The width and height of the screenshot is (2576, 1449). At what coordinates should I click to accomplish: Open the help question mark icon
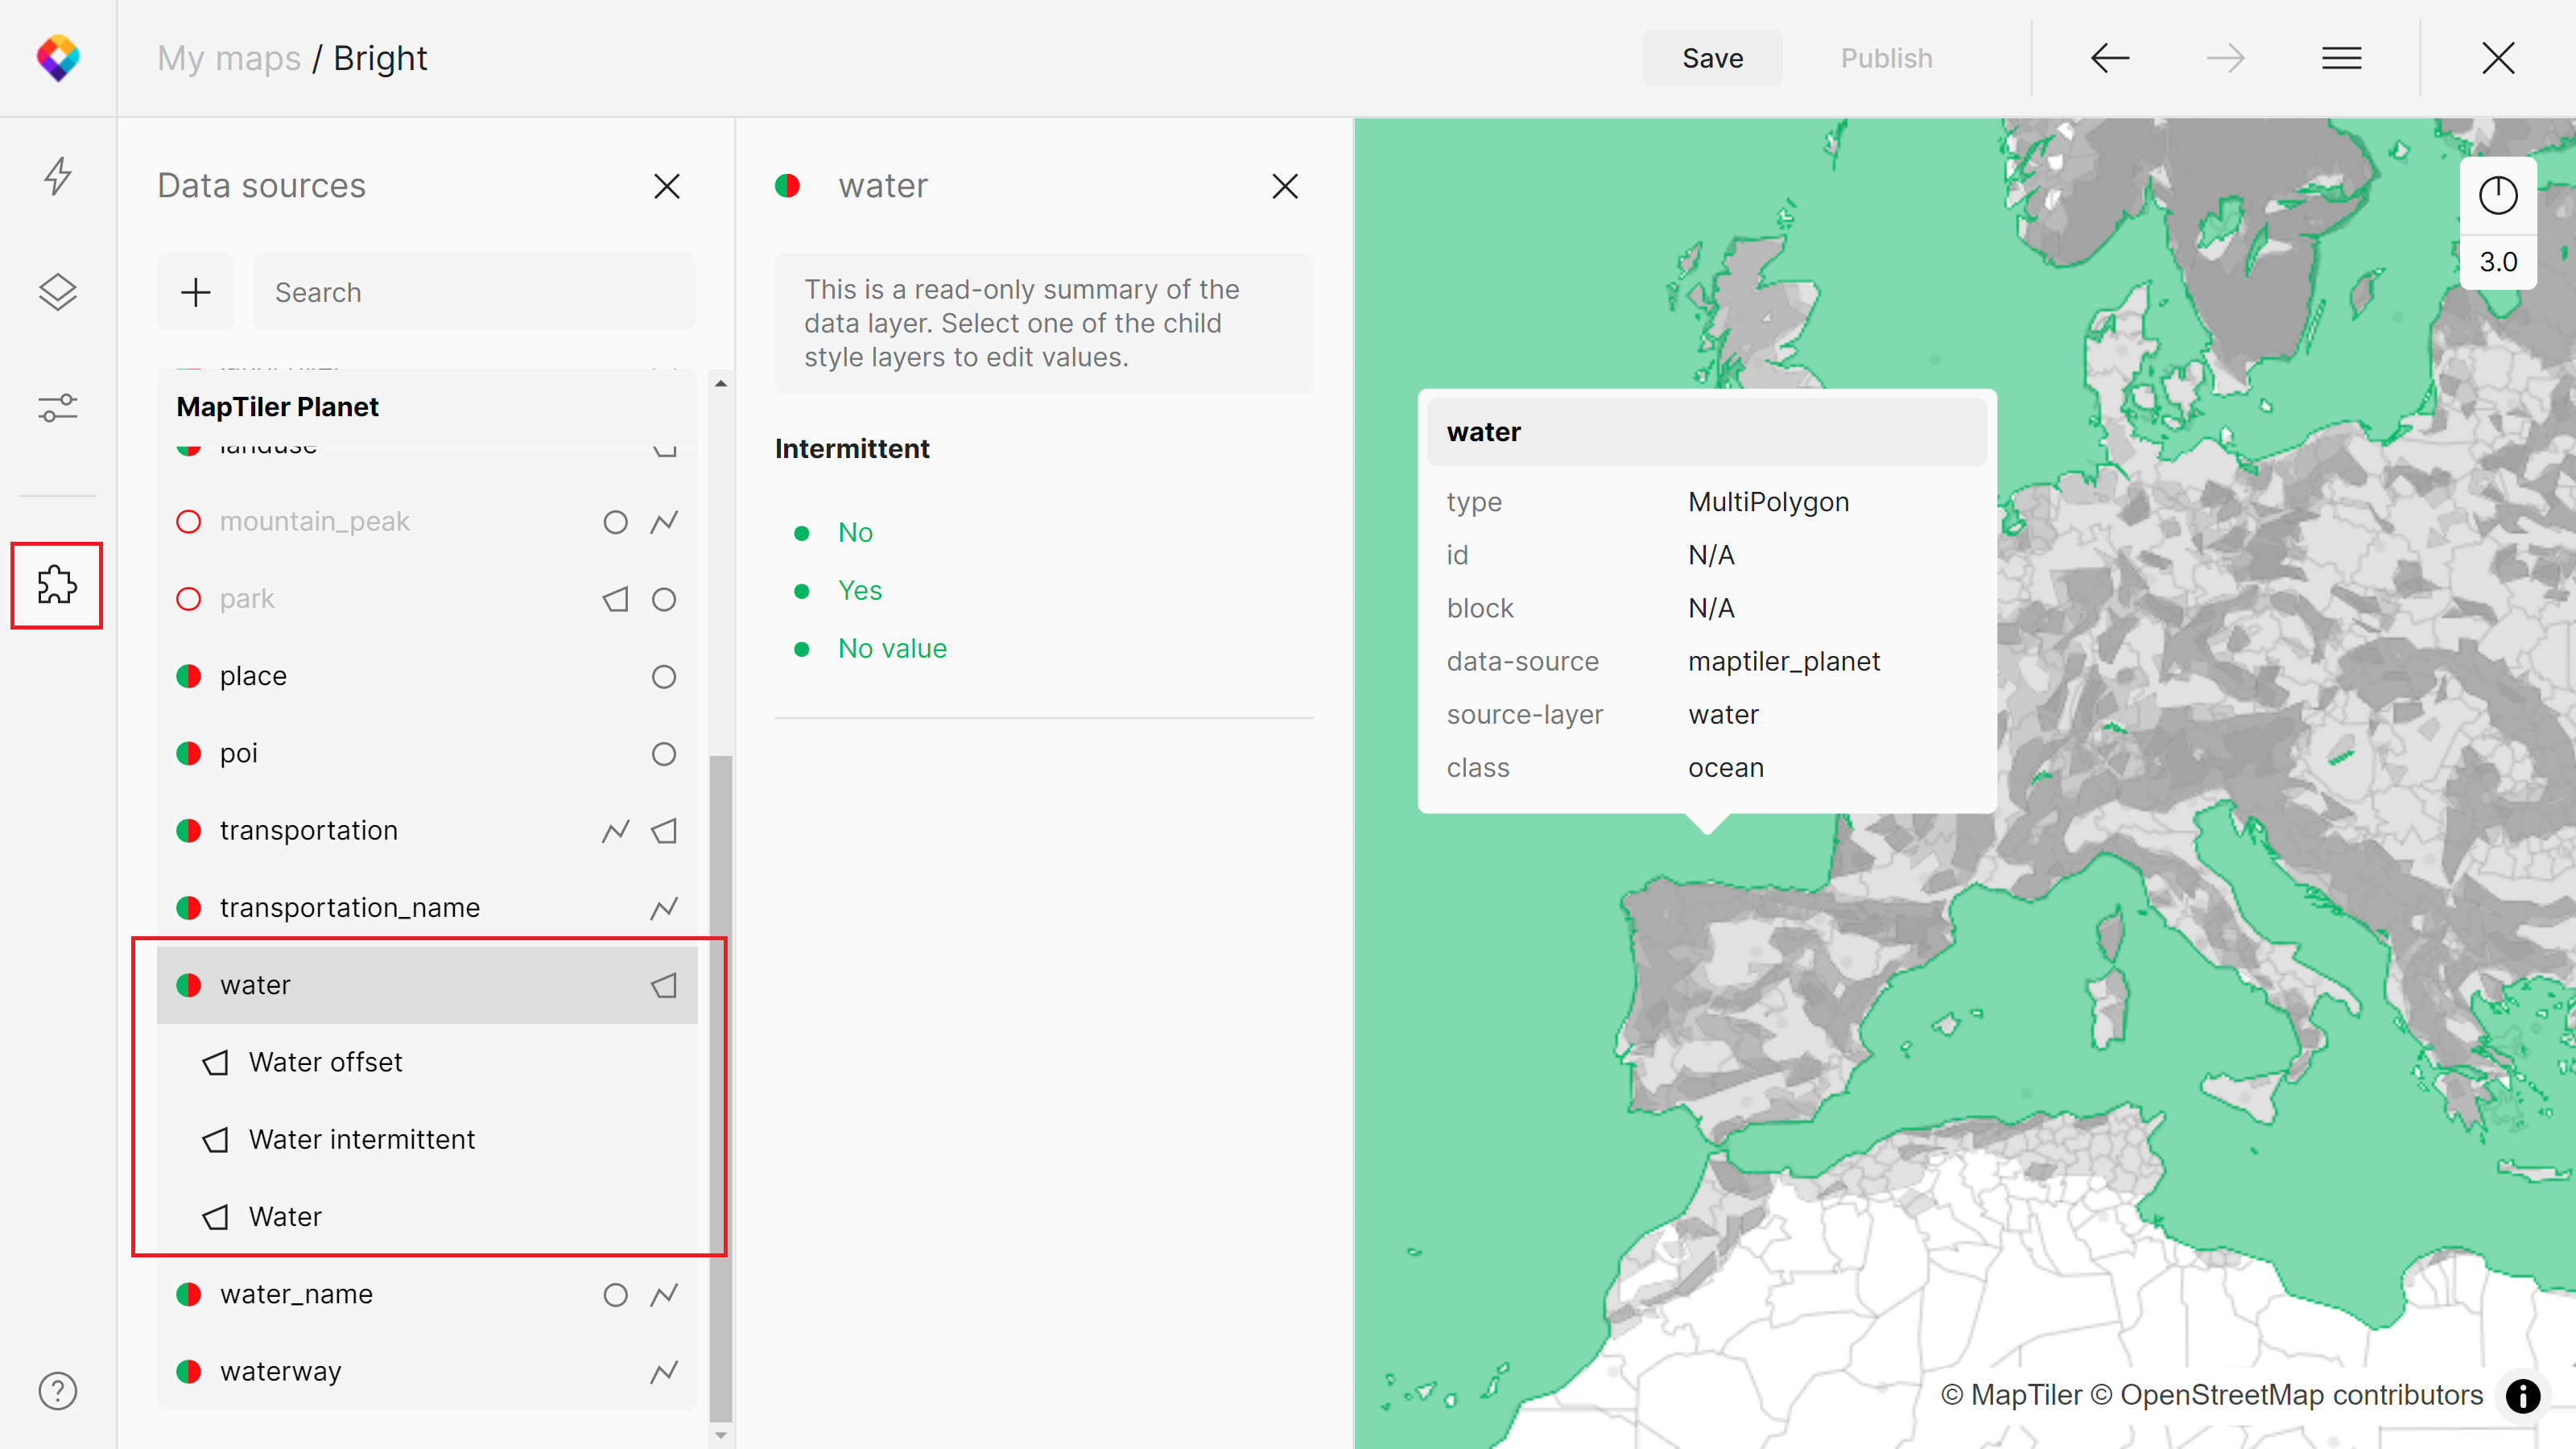click(x=58, y=1390)
